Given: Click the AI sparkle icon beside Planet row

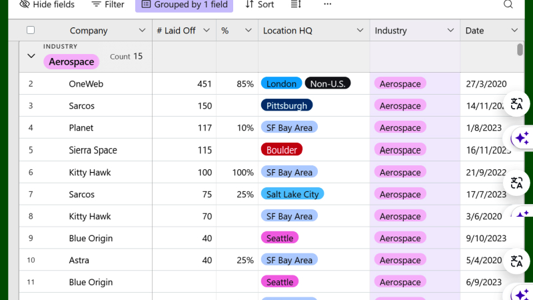Looking at the screenshot, I should click(522, 138).
